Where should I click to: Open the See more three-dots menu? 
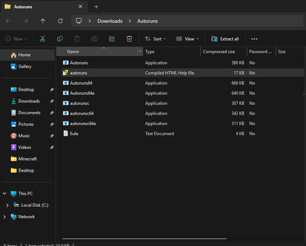point(254,39)
